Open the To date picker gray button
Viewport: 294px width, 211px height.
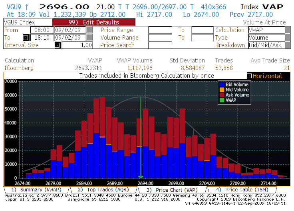tap(89, 38)
